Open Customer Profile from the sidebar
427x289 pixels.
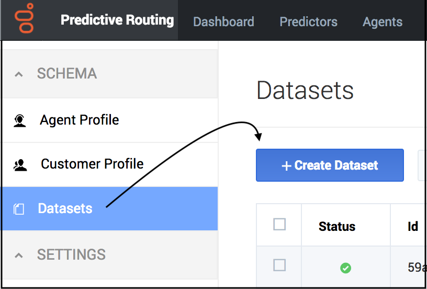coord(92,164)
